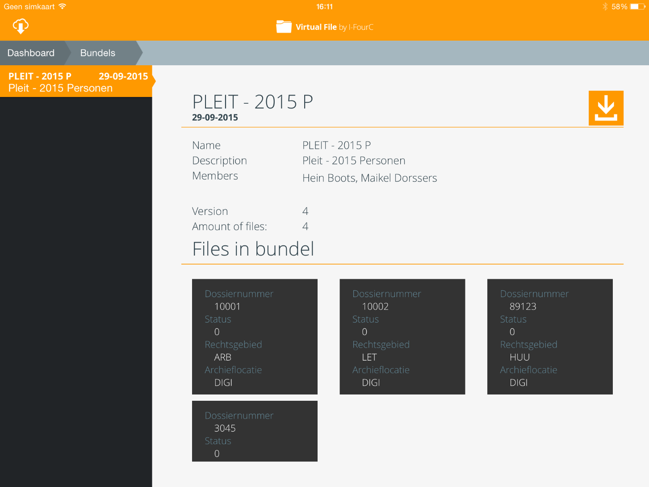Tap date 29-09-2015 under the heading

click(215, 118)
